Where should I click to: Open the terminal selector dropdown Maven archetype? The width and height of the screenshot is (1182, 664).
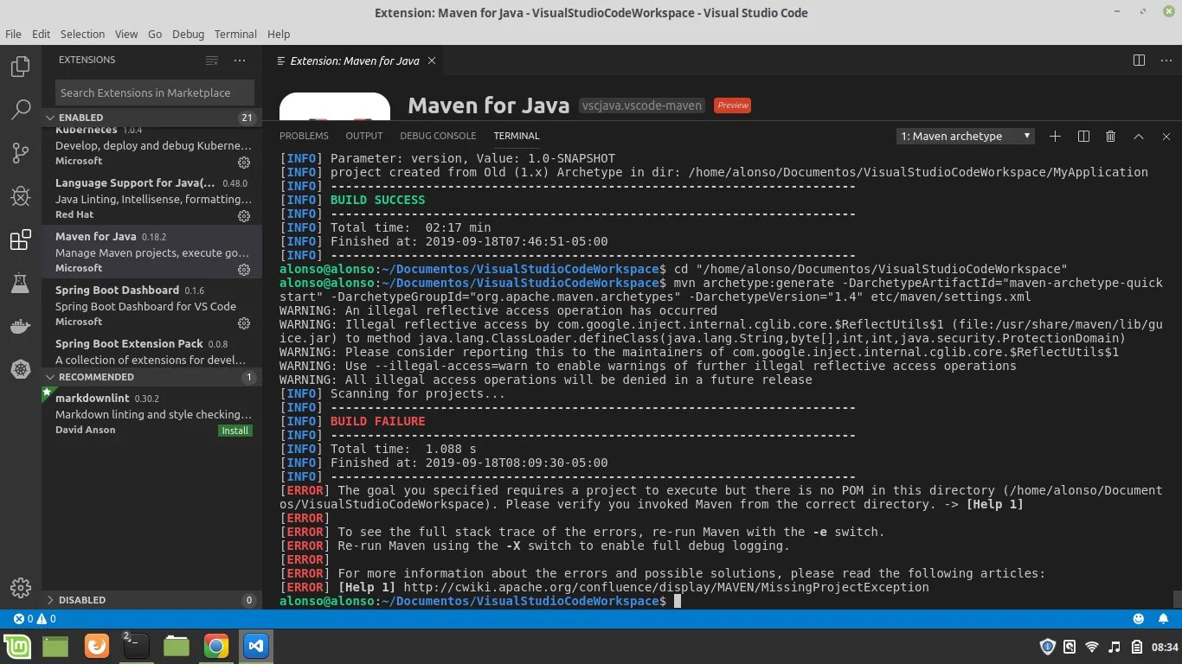coord(965,136)
